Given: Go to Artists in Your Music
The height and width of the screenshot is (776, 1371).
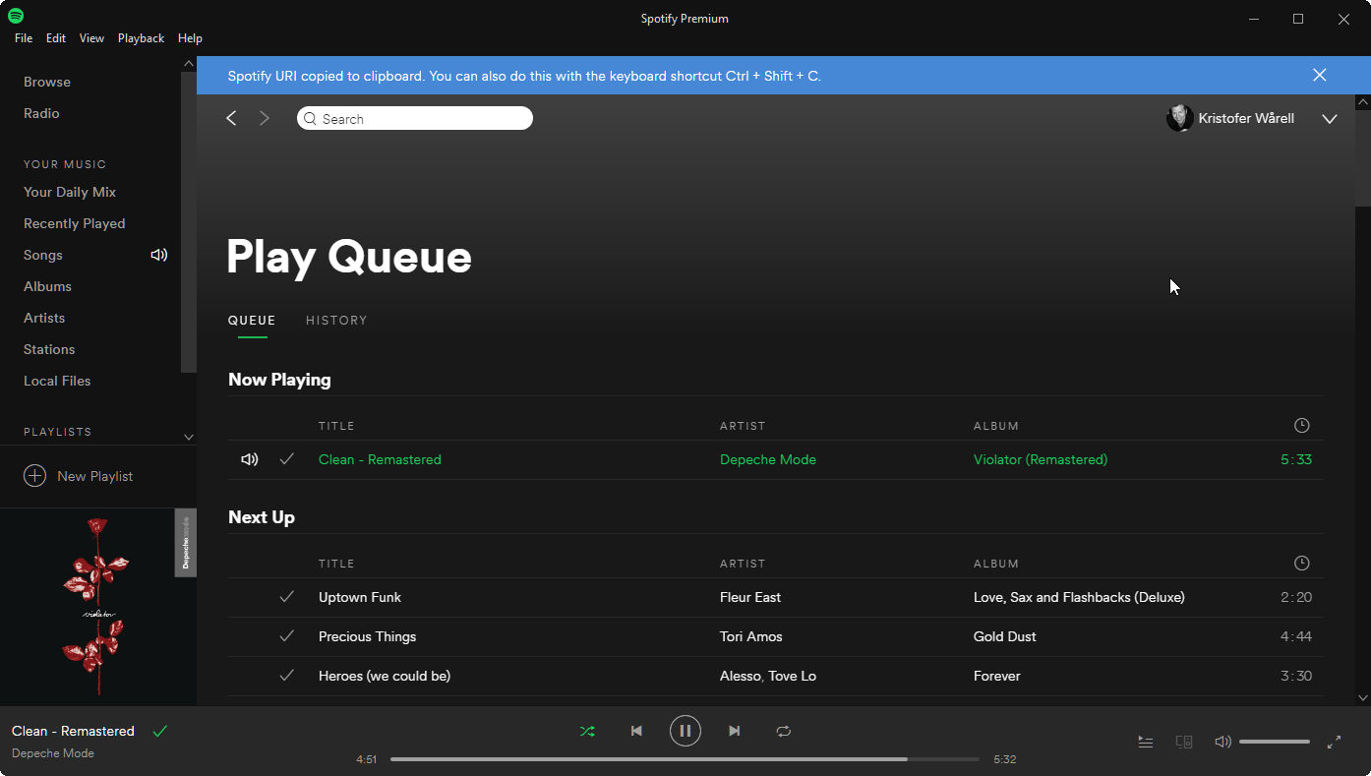Looking at the screenshot, I should tap(44, 318).
